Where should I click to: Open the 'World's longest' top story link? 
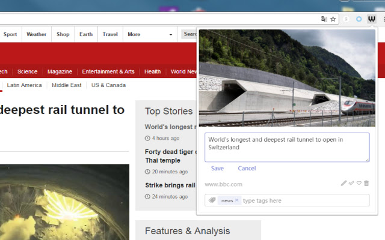click(x=171, y=127)
